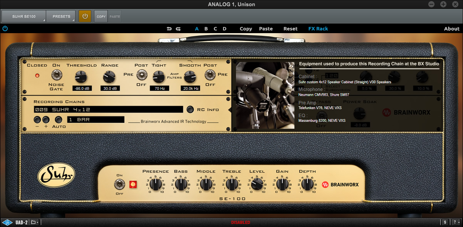Open the 1 BAR auto interval selector
The width and height of the screenshot is (463, 227).
(x=96, y=119)
